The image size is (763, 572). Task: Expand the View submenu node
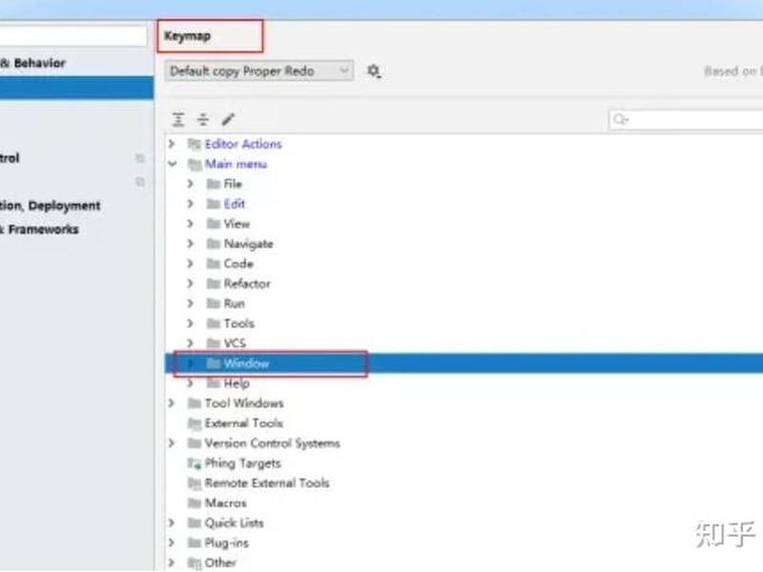tap(190, 224)
